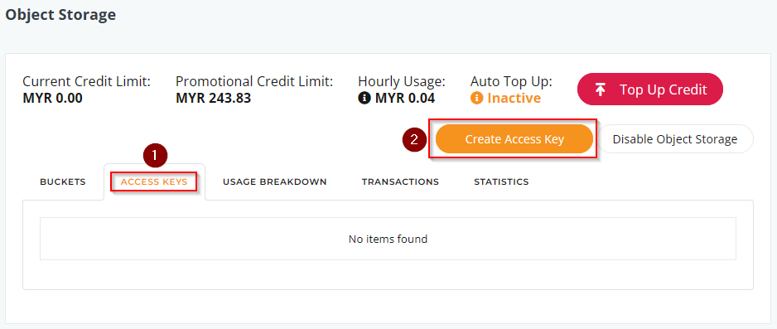
Task: Open the Usage Breakdown tab
Action: coord(274,181)
